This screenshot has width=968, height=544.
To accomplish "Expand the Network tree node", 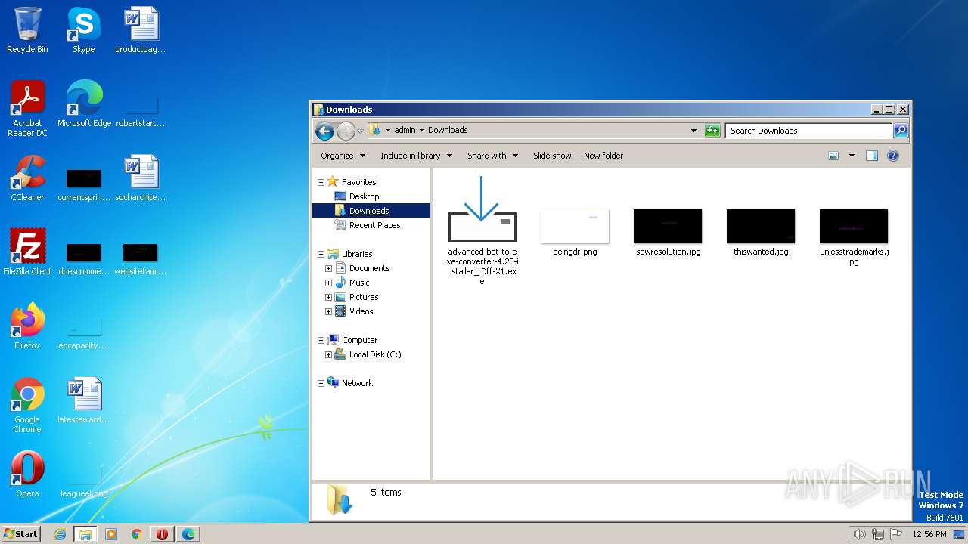I will (321, 383).
